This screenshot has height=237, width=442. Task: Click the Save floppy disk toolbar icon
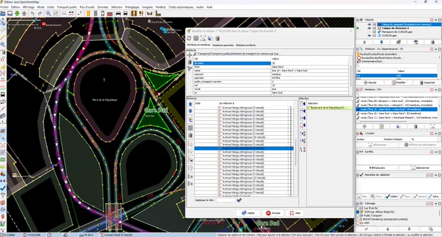tap(10, 13)
